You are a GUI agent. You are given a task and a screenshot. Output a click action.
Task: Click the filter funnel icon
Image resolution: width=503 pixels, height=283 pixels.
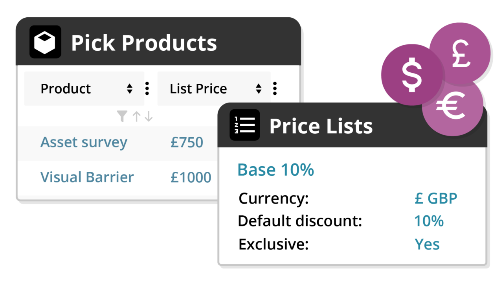click(122, 116)
